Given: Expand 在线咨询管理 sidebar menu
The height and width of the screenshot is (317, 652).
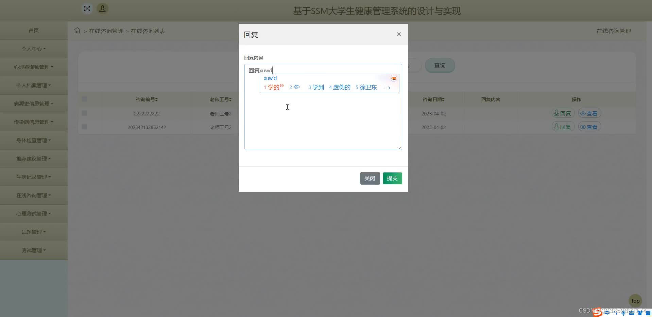Looking at the screenshot, I should (x=34, y=195).
